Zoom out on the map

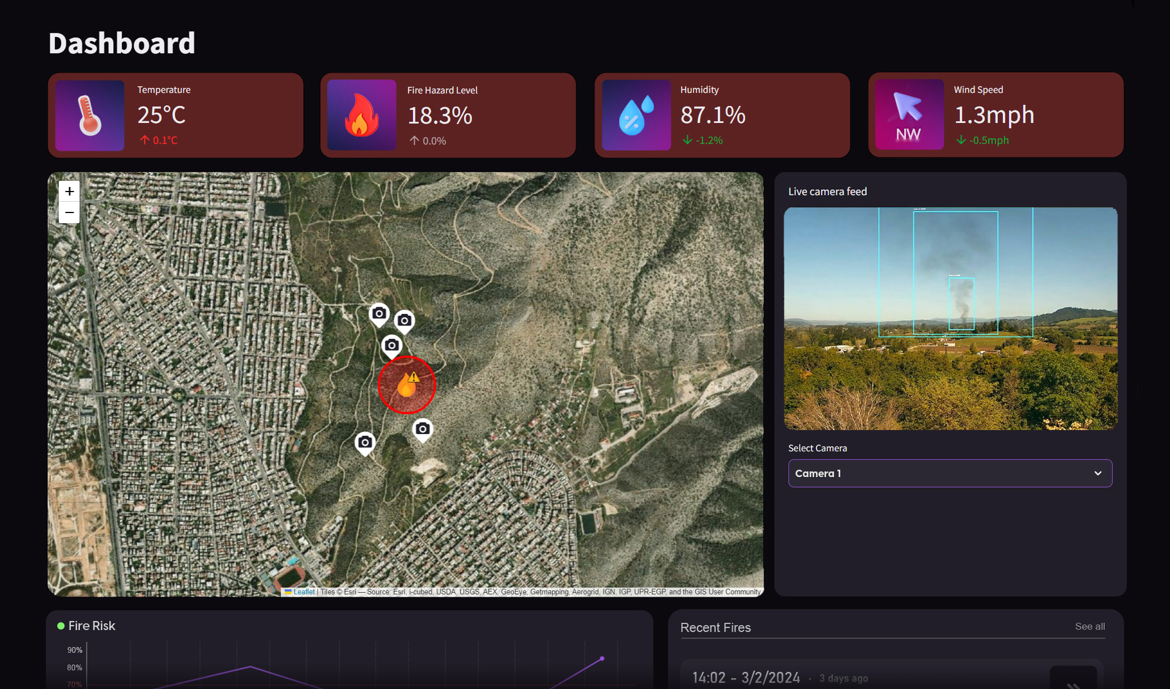tap(69, 213)
